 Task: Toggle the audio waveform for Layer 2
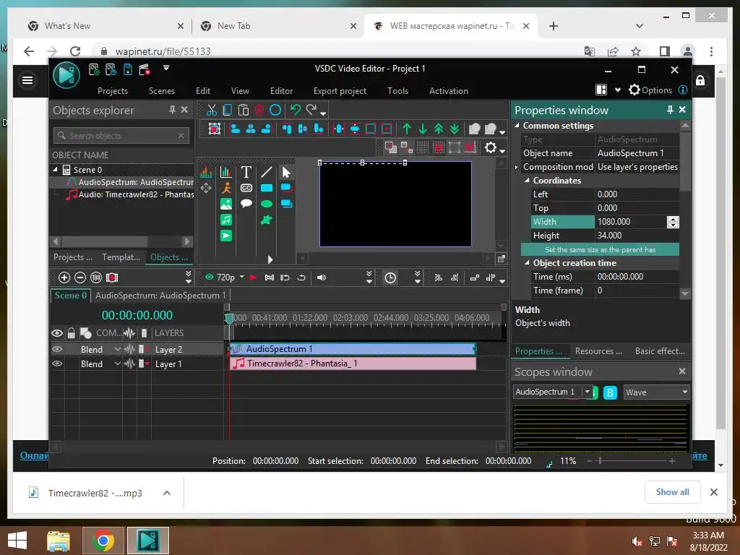(129, 349)
